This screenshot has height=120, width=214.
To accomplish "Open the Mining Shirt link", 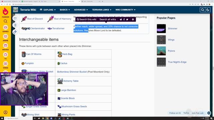I will pyautogui.click(x=33, y=115).
